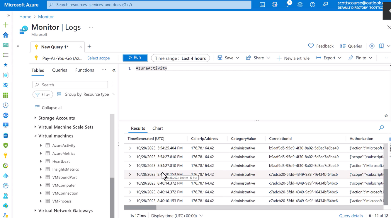
Task: Open Favorites star icon in sidebar
Action: 6,65
